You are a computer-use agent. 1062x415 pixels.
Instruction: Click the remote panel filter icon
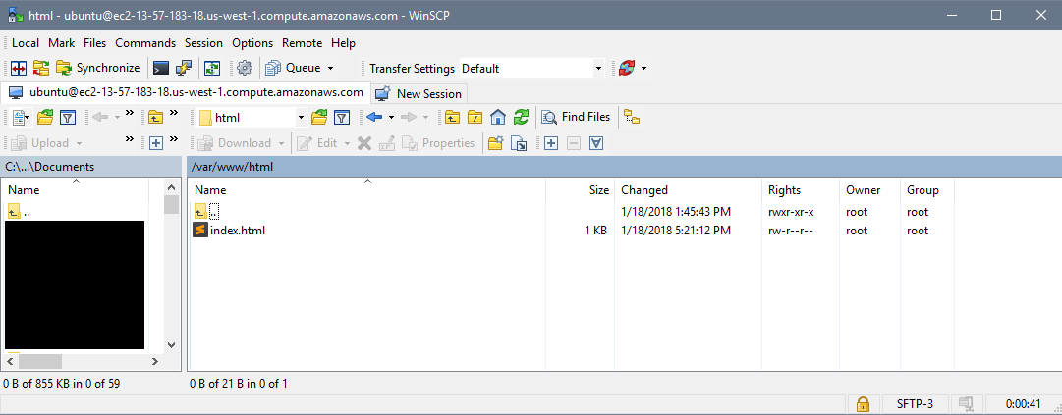click(x=342, y=118)
